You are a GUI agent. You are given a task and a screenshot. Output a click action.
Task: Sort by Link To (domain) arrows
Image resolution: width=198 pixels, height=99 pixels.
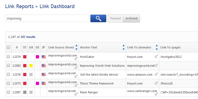pyautogui.click(x=157, y=47)
